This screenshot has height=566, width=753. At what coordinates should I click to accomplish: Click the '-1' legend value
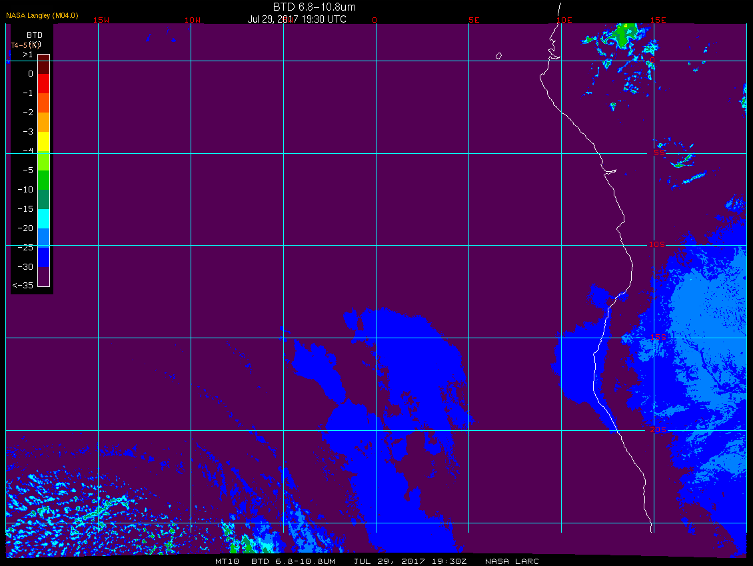[28, 93]
